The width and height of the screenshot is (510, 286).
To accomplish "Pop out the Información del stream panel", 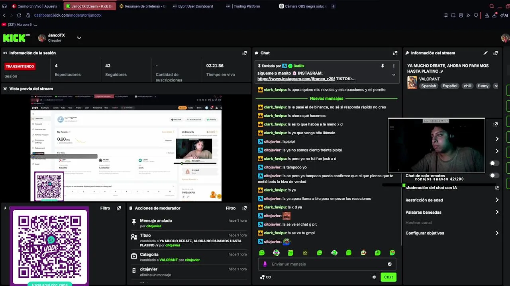I will click(x=495, y=53).
